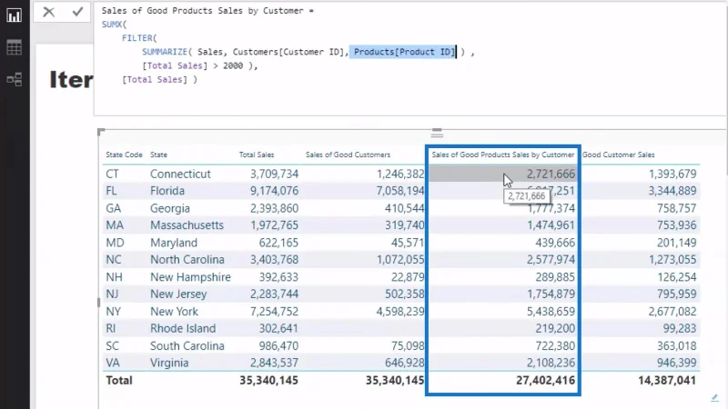Commit the formula with checkmark icon
This screenshot has height=409, width=728.
77,12
